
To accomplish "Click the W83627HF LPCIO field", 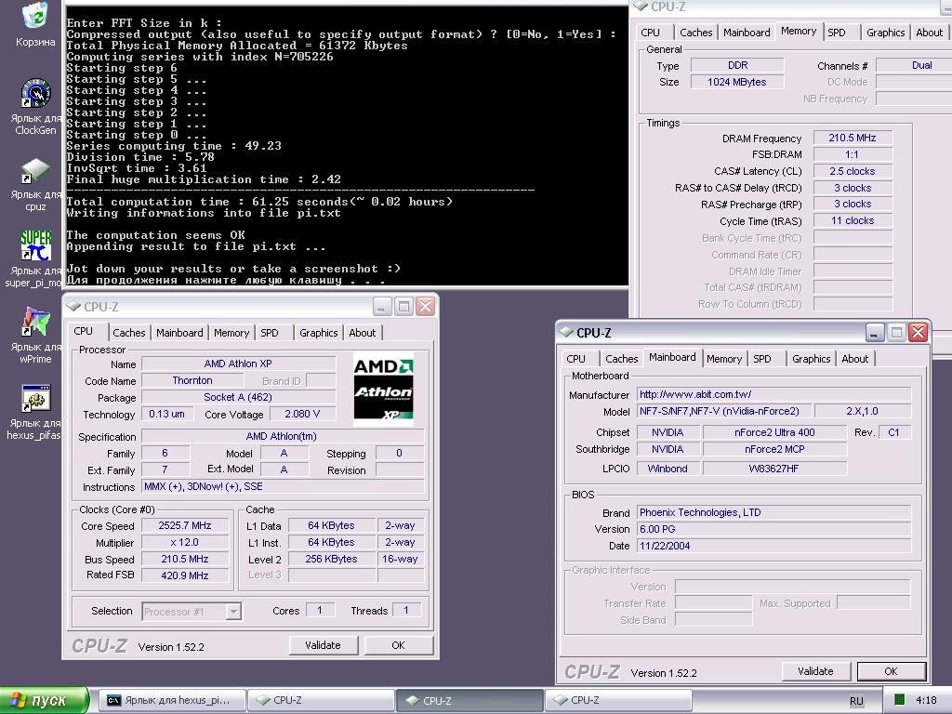I will click(774, 469).
